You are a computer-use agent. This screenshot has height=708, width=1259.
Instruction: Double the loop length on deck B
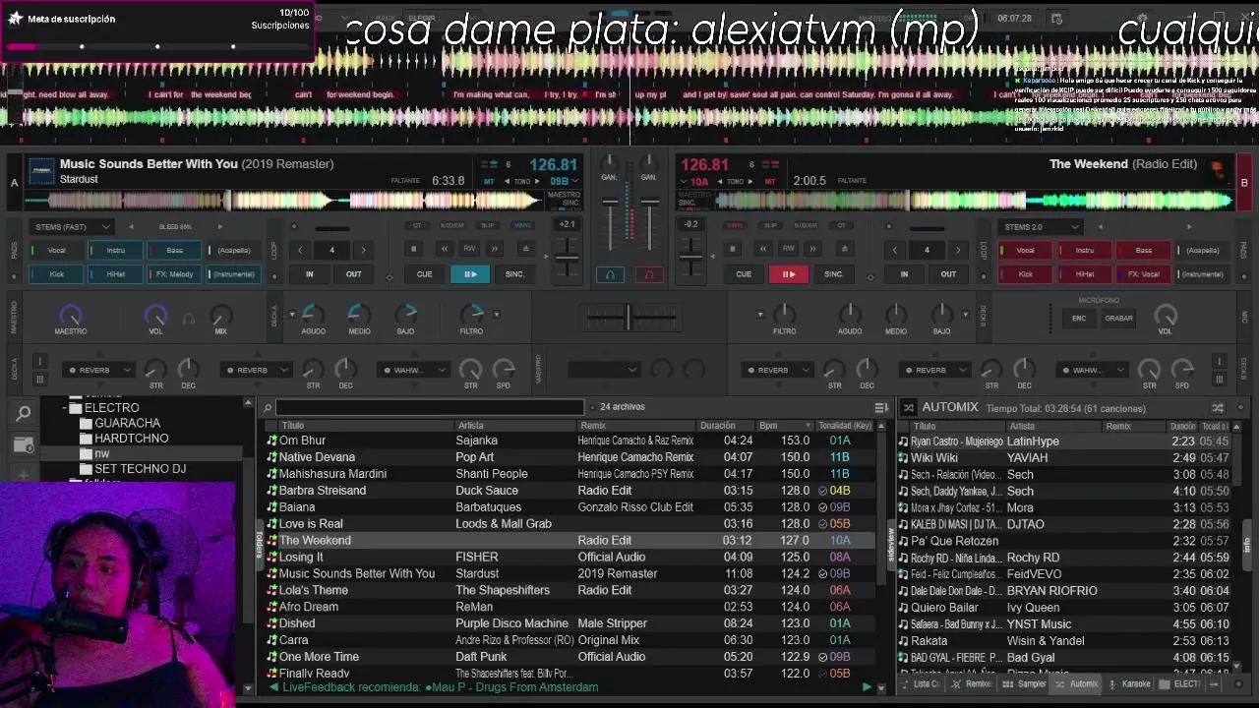click(x=958, y=250)
